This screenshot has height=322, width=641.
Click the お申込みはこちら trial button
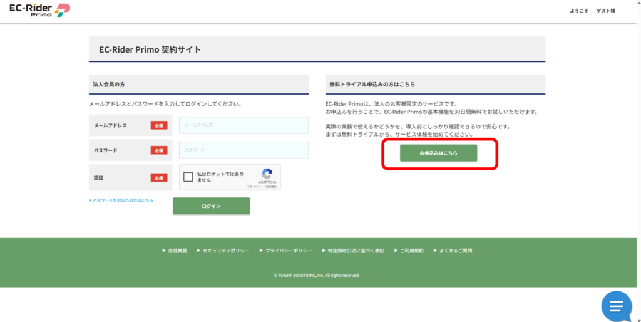click(438, 153)
